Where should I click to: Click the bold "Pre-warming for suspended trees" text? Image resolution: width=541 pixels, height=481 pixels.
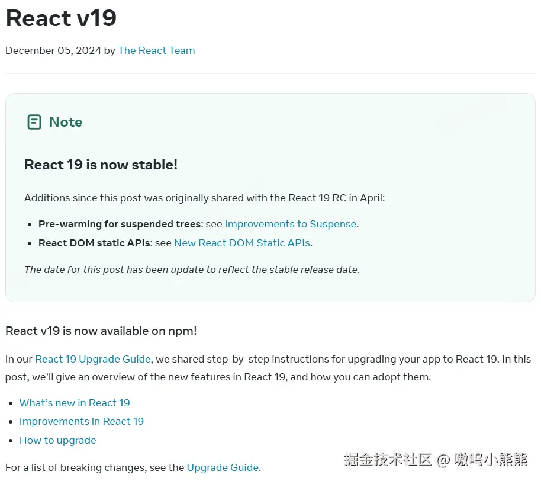pos(119,224)
